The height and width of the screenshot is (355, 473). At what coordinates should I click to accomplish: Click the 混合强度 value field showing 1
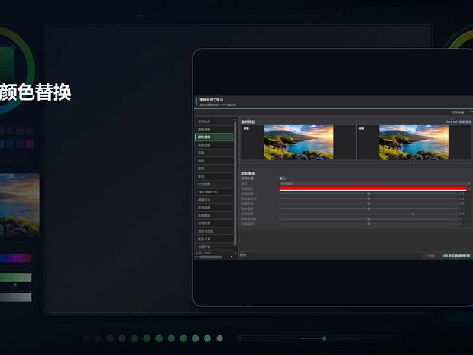point(465,209)
